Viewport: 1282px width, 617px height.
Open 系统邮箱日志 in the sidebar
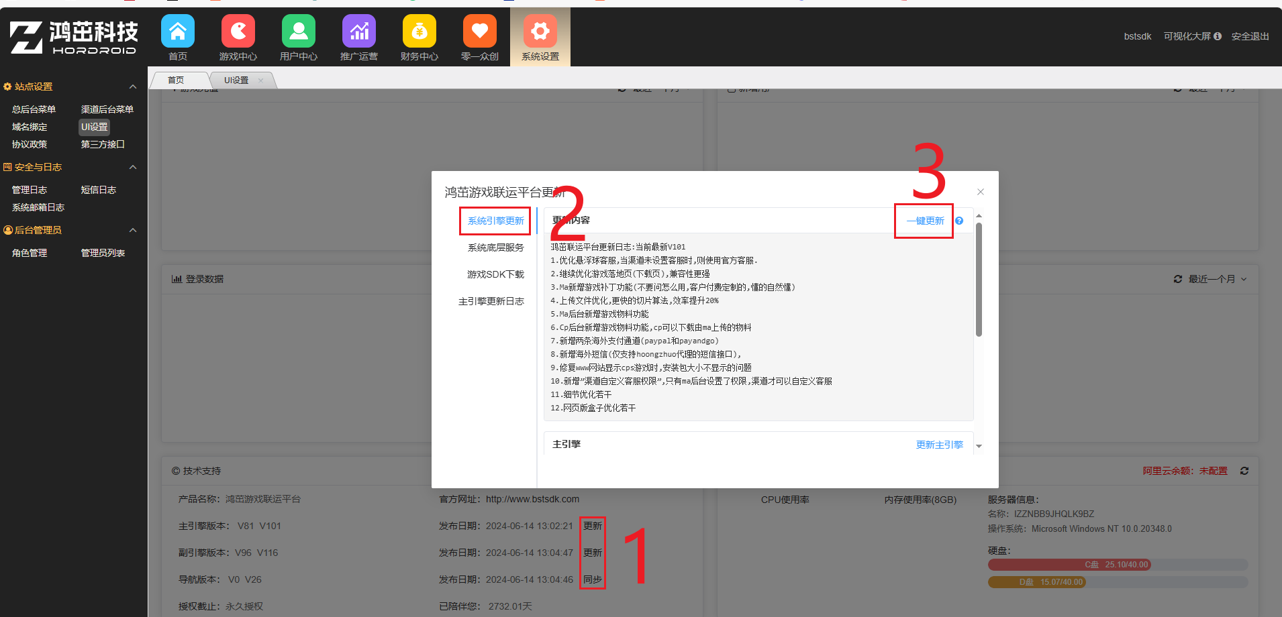point(38,207)
